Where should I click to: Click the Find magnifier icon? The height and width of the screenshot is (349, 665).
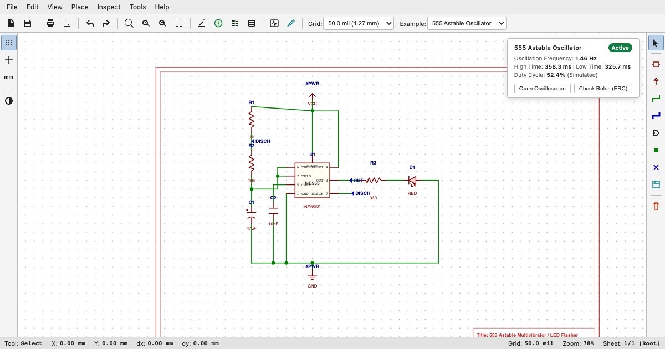[129, 23]
